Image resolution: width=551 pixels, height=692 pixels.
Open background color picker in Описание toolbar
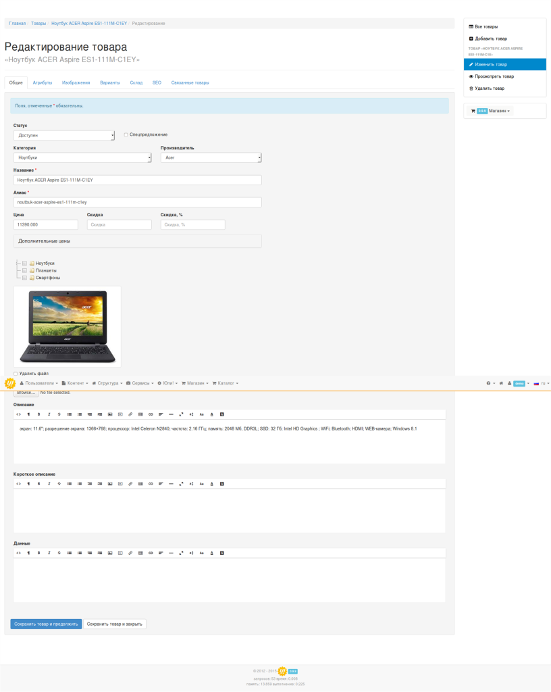pyautogui.click(x=221, y=414)
